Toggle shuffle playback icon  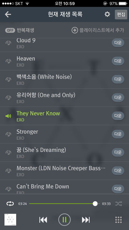(119, 204)
